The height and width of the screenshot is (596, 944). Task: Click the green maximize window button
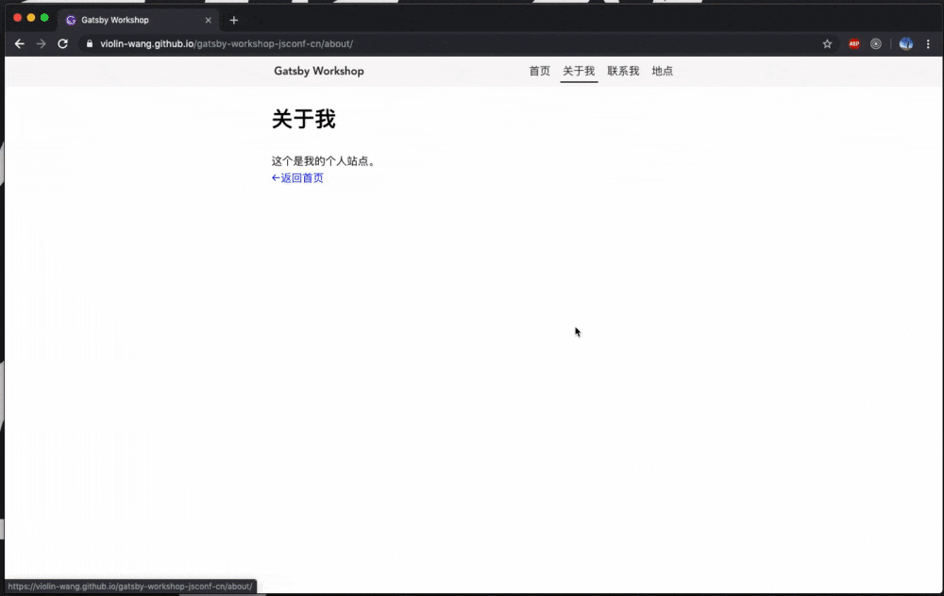44,18
